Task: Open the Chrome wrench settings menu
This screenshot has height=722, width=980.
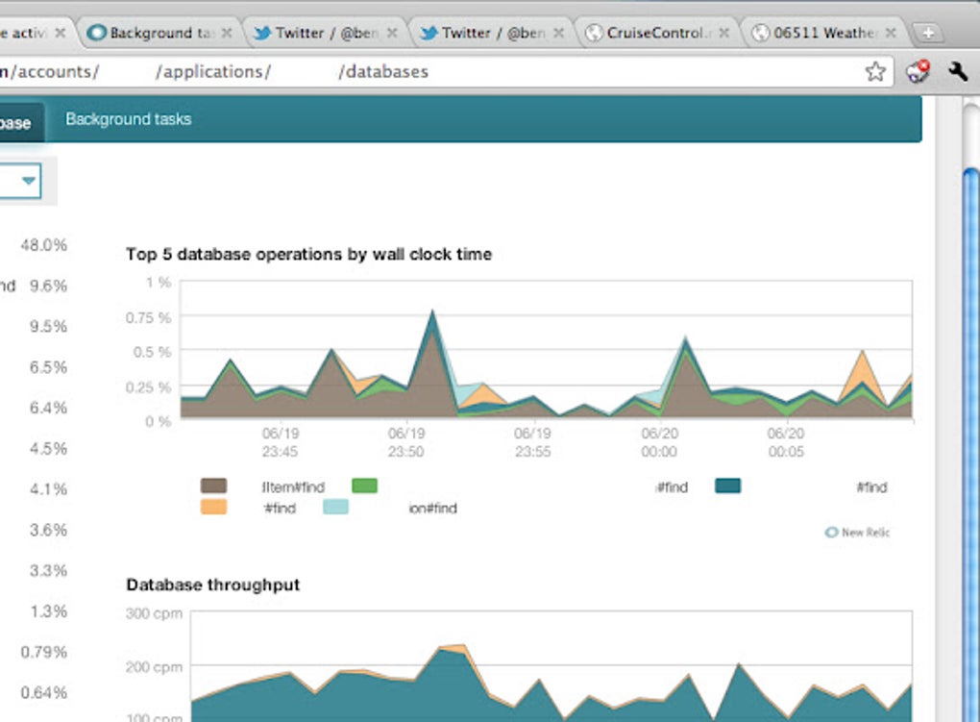Action: [958, 71]
